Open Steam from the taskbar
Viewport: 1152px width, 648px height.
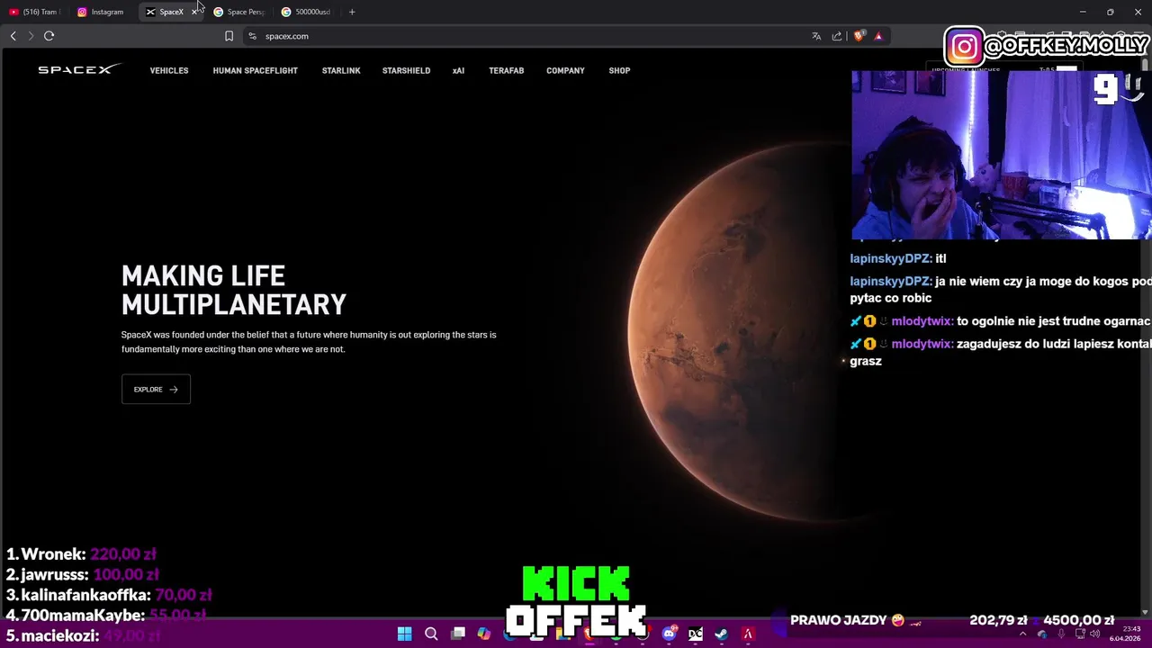point(721,634)
